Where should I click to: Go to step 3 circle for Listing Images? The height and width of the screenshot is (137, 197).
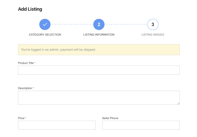pyautogui.click(x=153, y=24)
